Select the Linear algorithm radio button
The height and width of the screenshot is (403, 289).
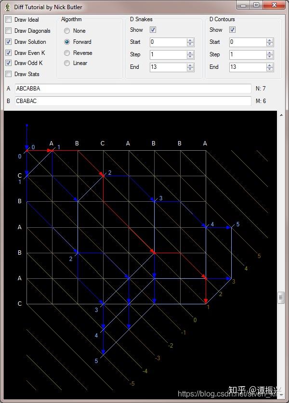click(67, 63)
